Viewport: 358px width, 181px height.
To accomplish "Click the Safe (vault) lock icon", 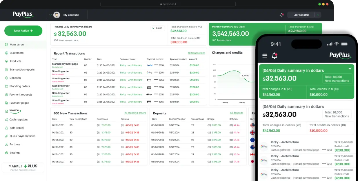I will [x=7, y=128].
